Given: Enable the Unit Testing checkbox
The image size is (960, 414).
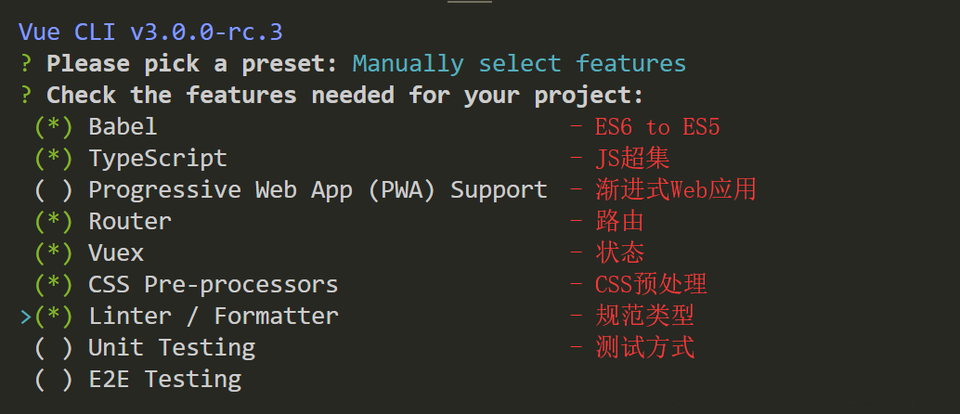Looking at the screenshot, I should [54, 347].
